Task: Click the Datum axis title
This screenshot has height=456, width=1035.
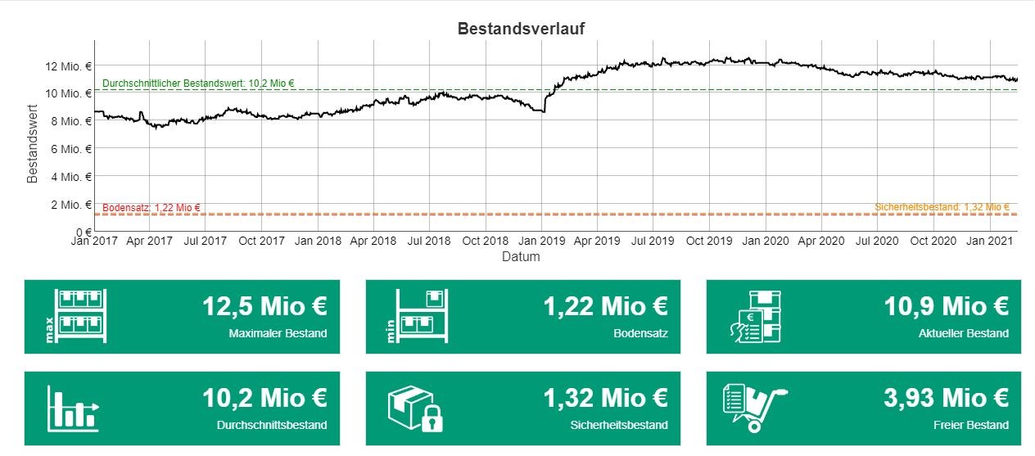Action: (521, 256)
